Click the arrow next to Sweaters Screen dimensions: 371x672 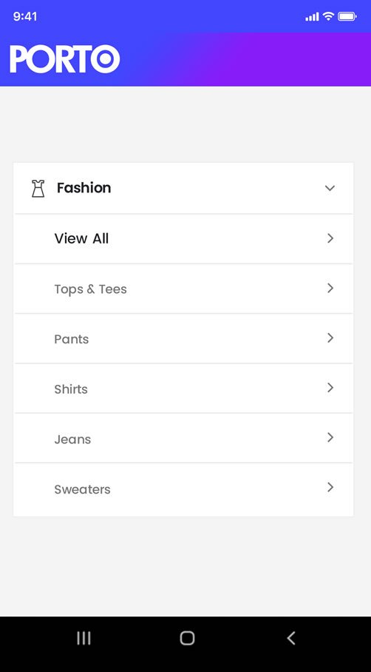pyautogui.click(x=330, y=487)
